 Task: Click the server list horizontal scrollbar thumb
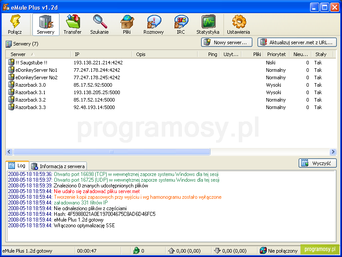(x=112, y=151)
